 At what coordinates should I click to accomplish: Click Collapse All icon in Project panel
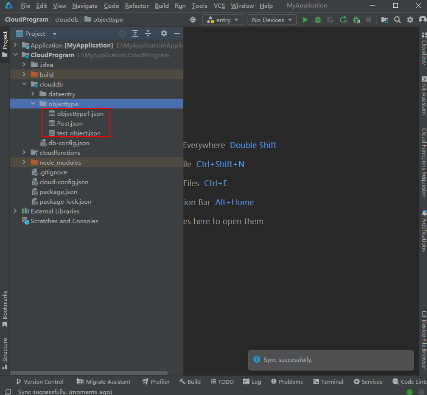148,33
